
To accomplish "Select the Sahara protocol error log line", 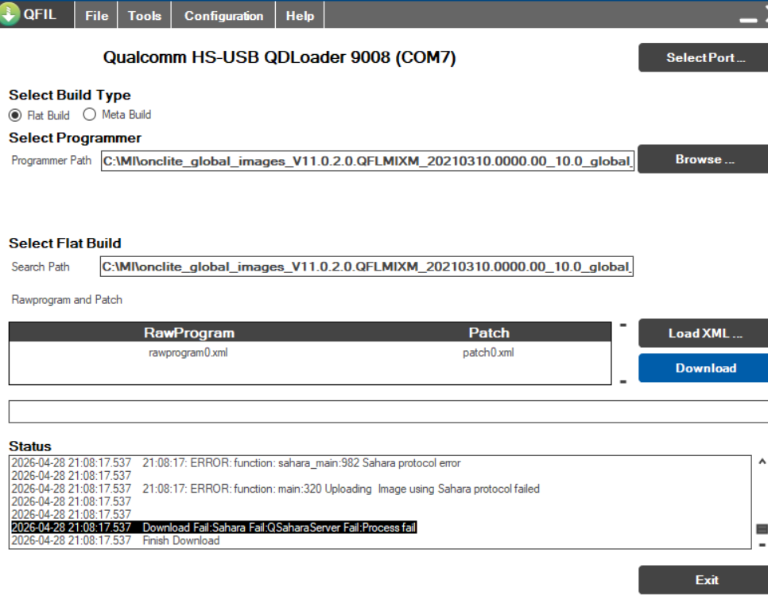I will click(x=236, y=463).
